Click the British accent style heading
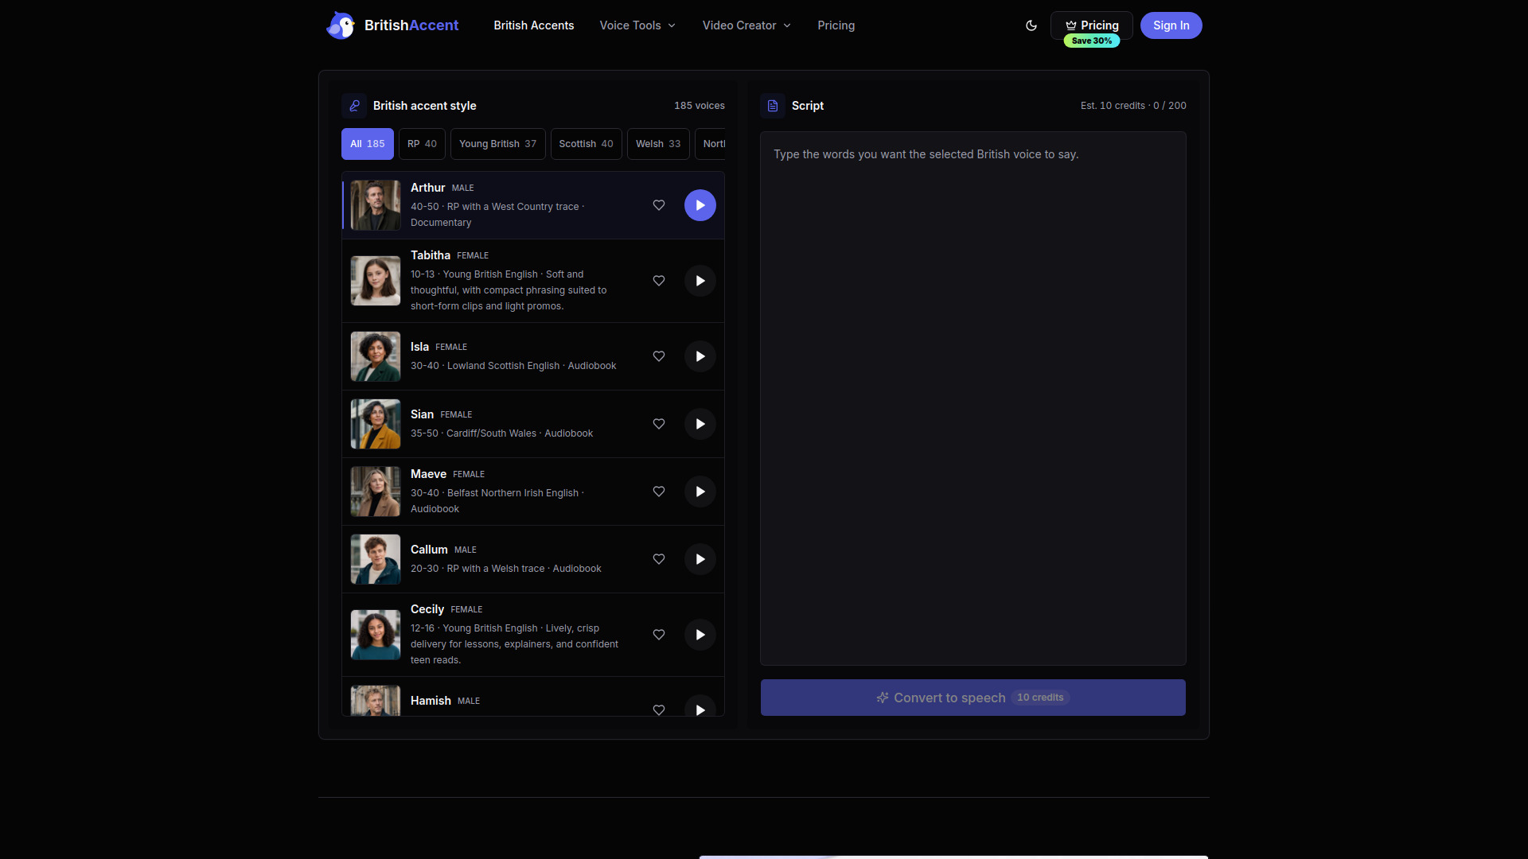The height and width of the screenshot is (859, 1528). click(425, 106)
